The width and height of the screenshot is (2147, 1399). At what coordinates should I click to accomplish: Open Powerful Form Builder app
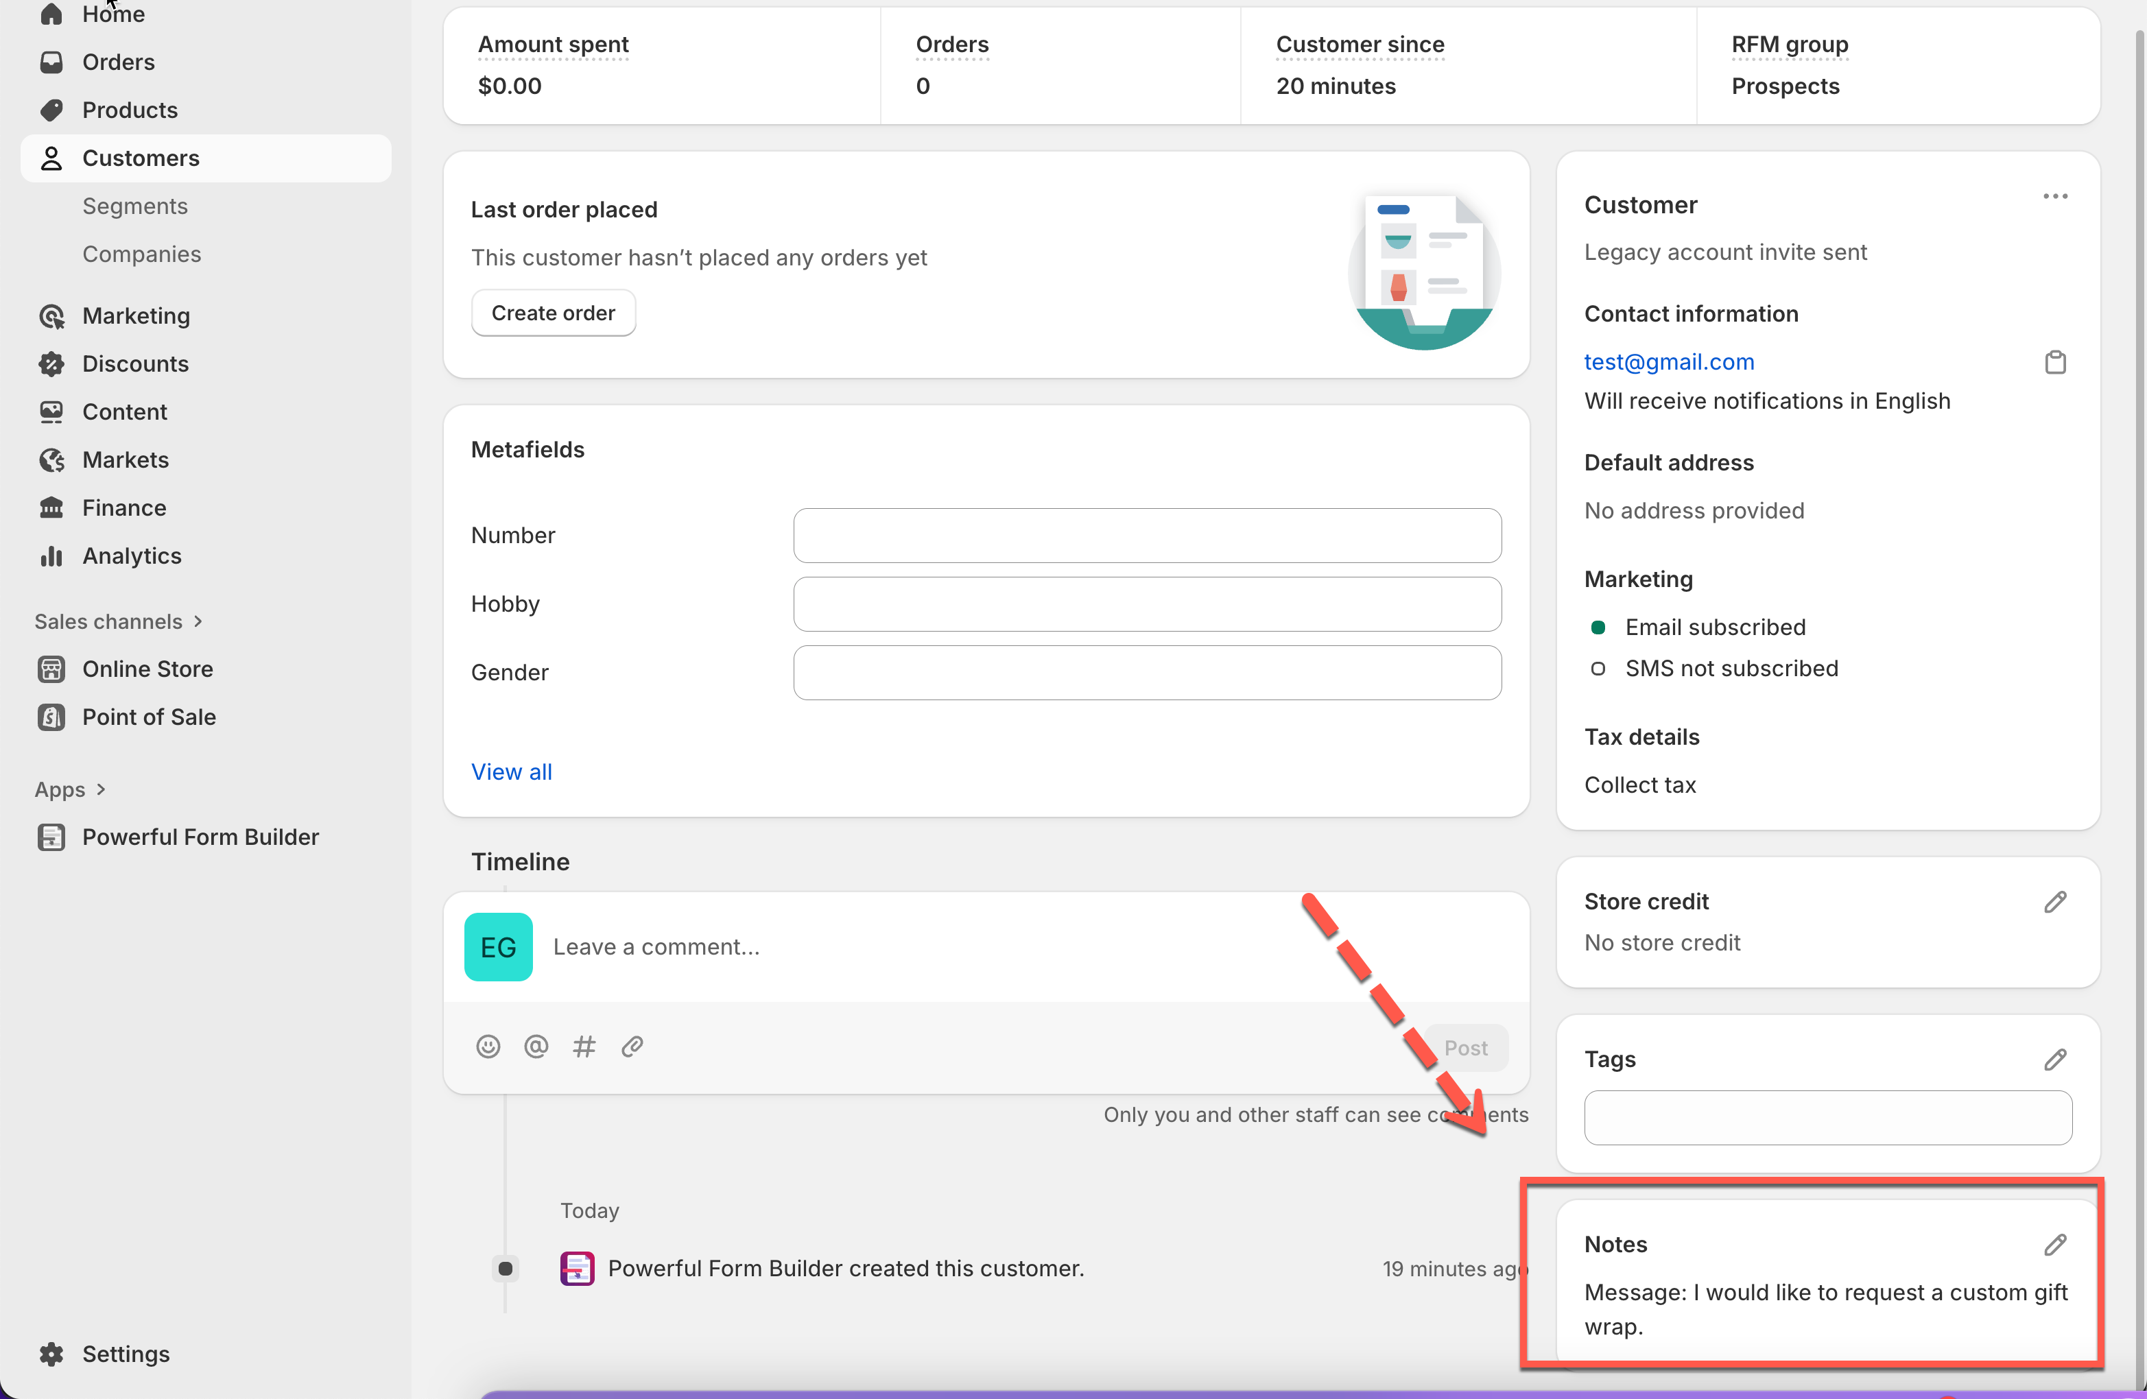click(x=200, y=837)
